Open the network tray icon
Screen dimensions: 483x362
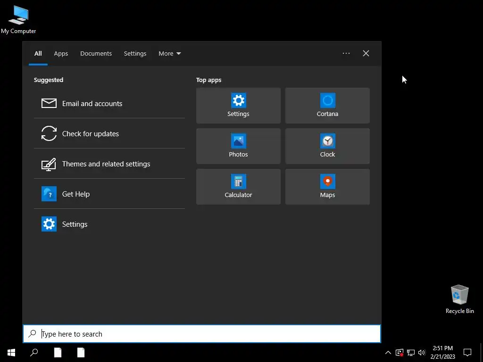tap(411, 353)
